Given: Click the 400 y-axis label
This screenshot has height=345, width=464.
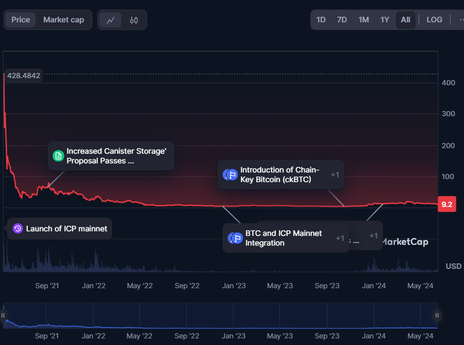Looking at the screenshot, I should coord(448,83).
